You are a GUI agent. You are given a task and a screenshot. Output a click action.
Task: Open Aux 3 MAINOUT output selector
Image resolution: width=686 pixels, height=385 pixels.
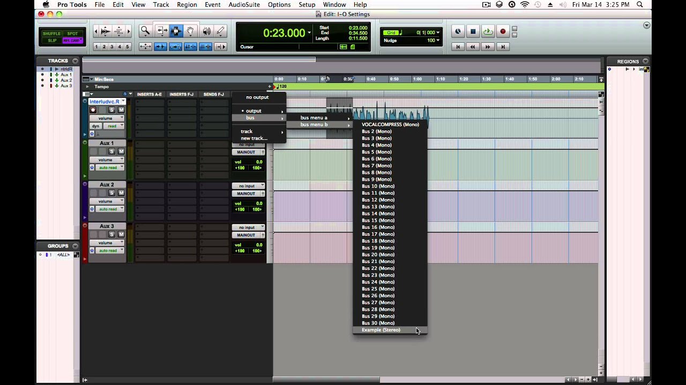[x=248, y=235]
